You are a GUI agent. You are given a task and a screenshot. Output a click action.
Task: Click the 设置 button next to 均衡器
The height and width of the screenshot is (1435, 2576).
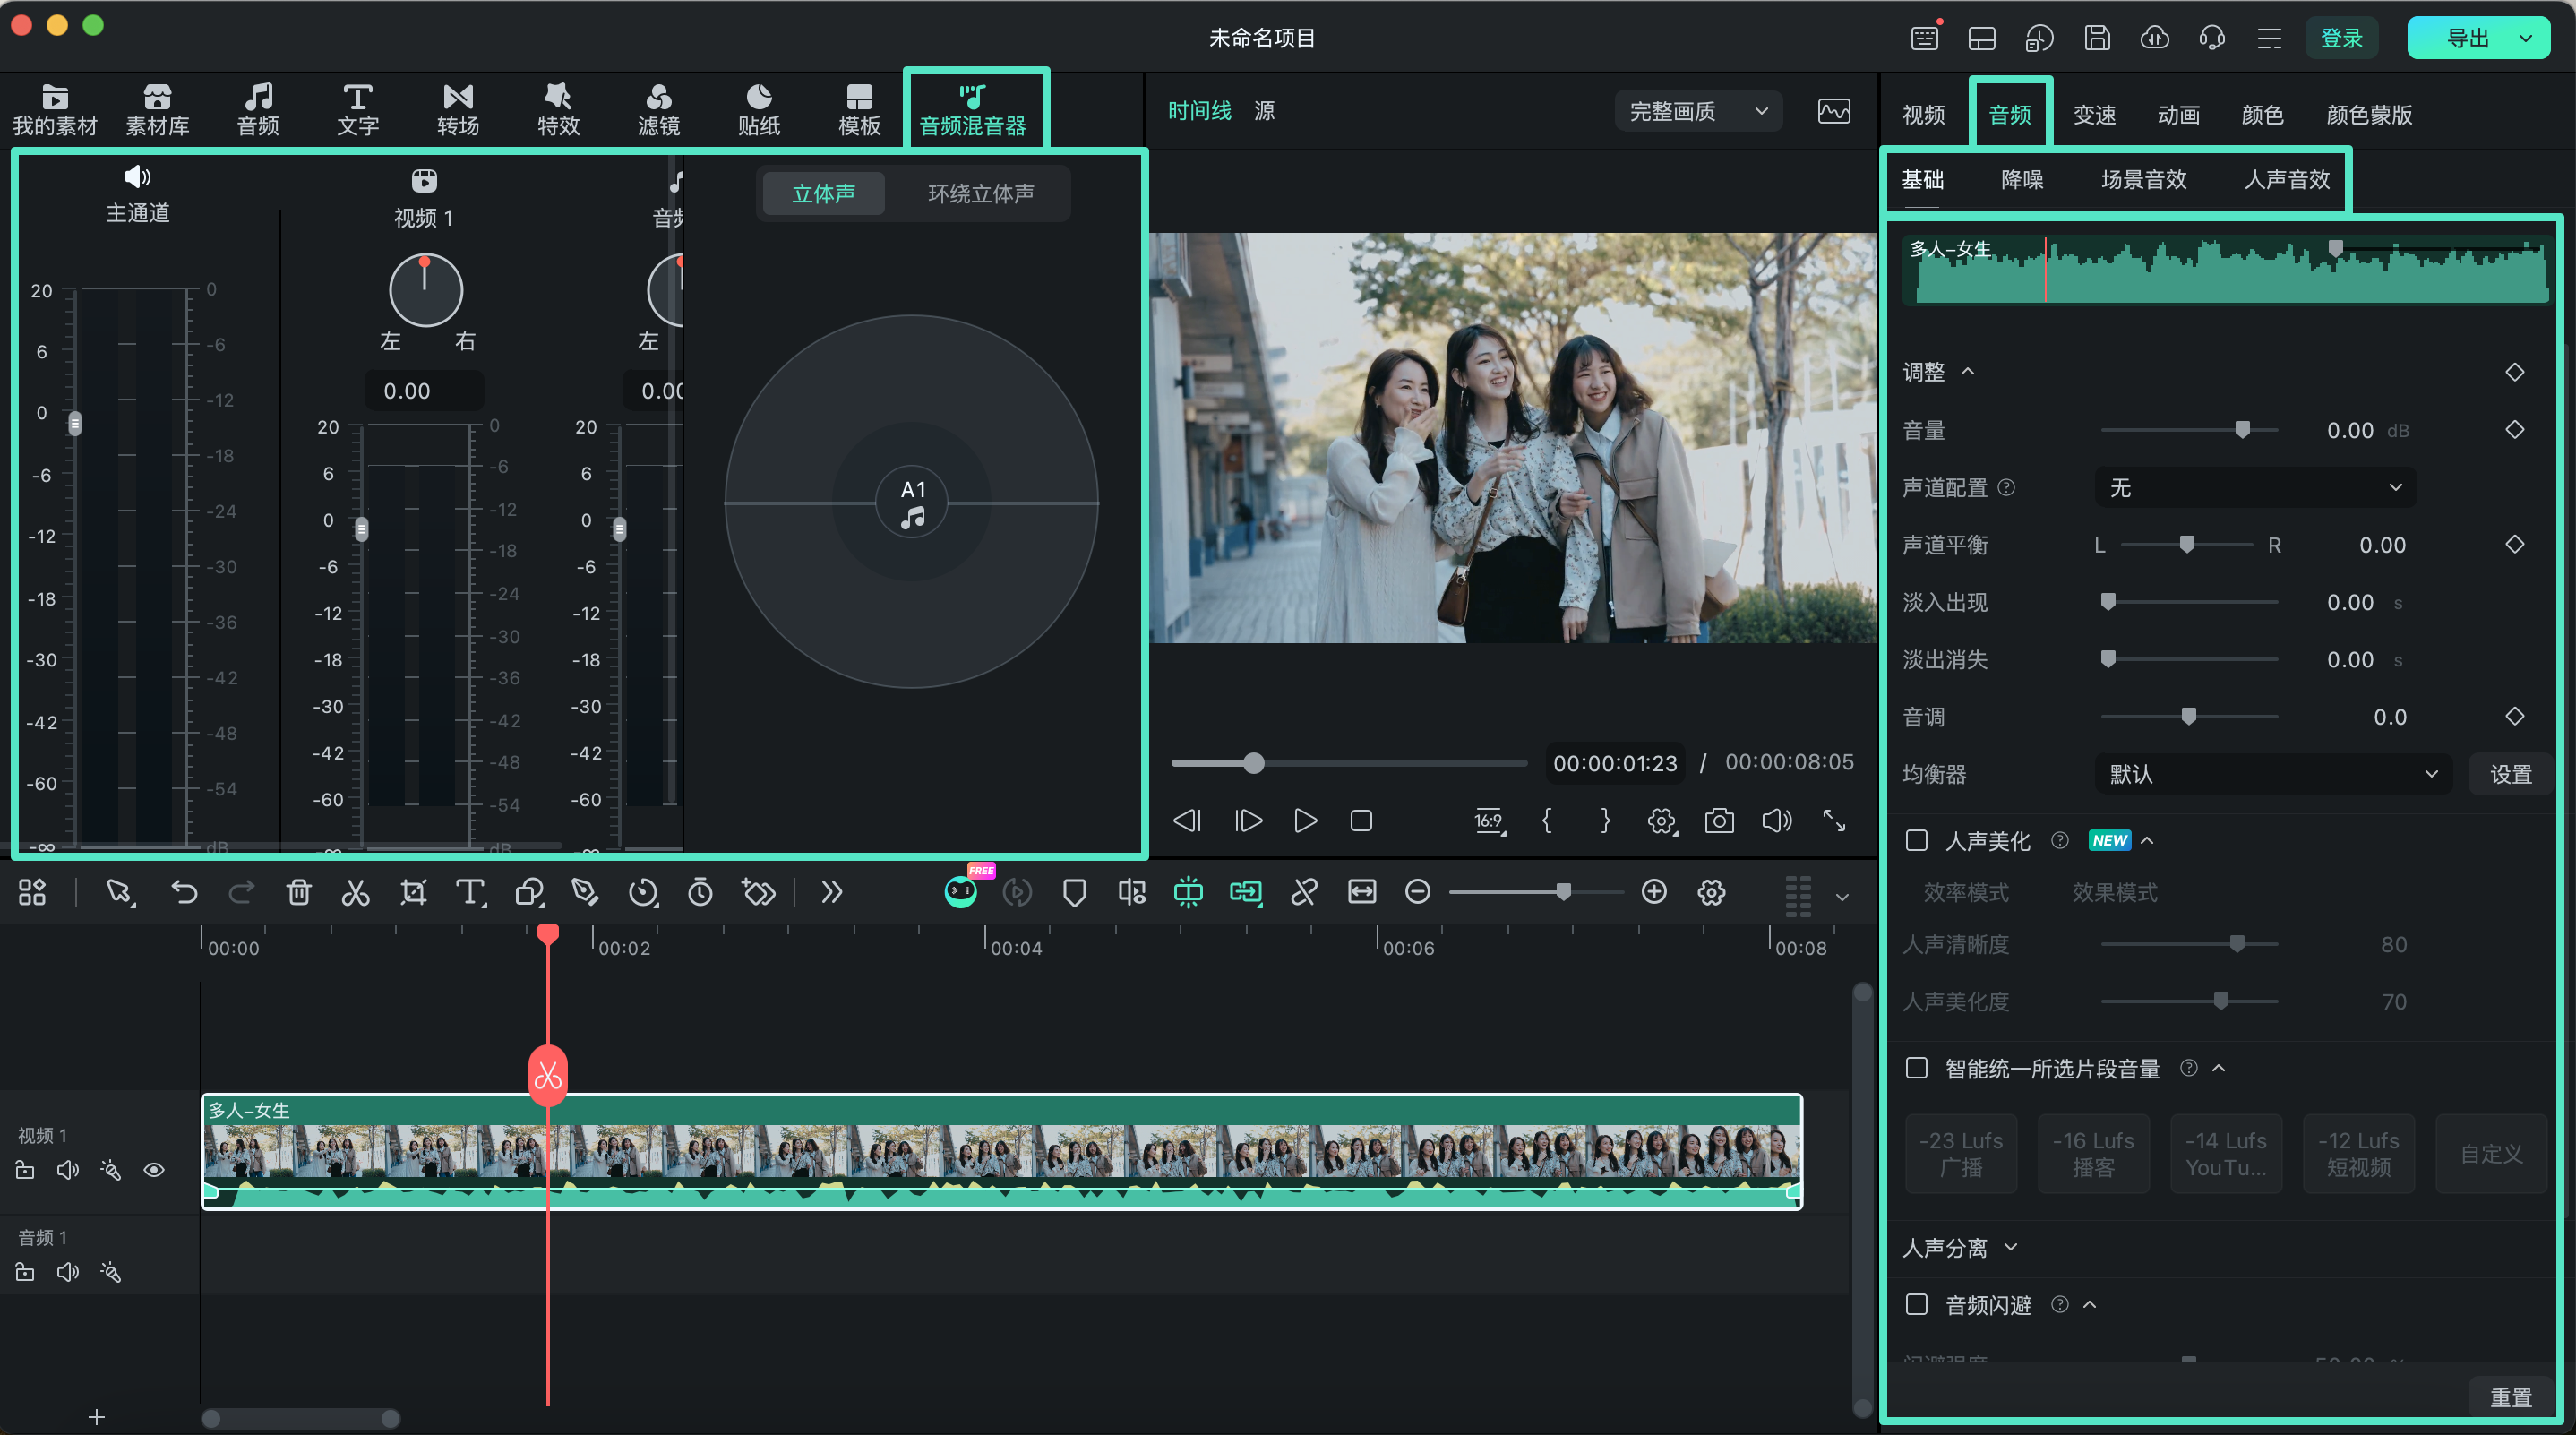tap(2511, 774)
